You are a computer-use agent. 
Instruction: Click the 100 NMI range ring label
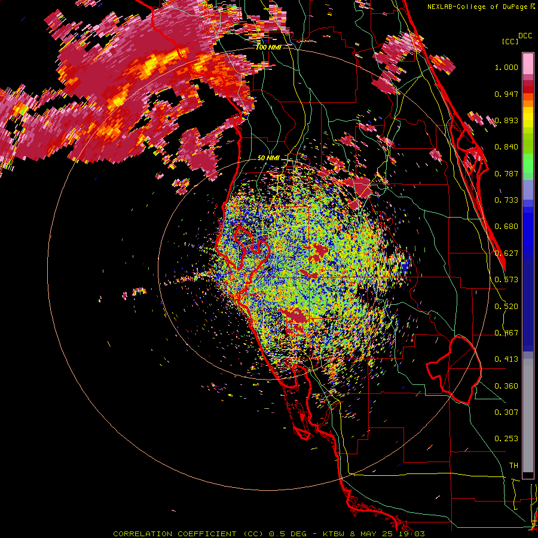pos(268,47)
